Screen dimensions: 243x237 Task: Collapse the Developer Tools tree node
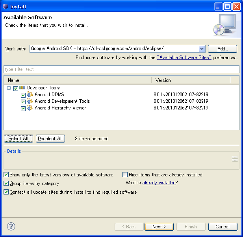coord(9,88)
